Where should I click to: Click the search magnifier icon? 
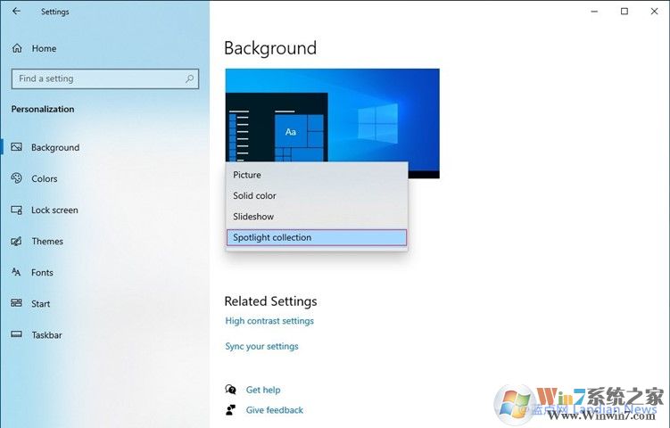coord(189,78)
